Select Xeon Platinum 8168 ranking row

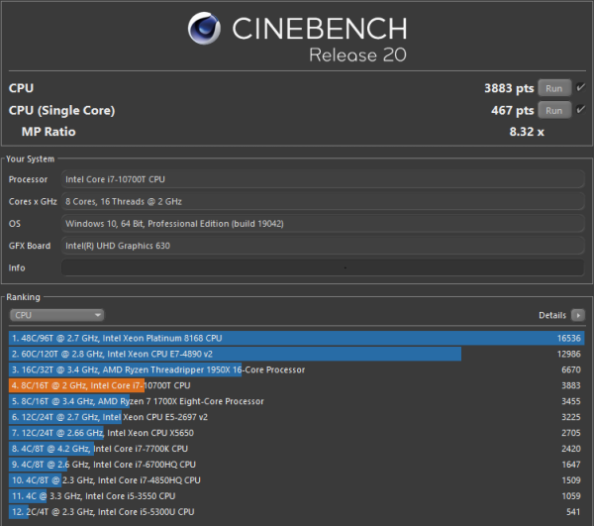tap(297, 338)
